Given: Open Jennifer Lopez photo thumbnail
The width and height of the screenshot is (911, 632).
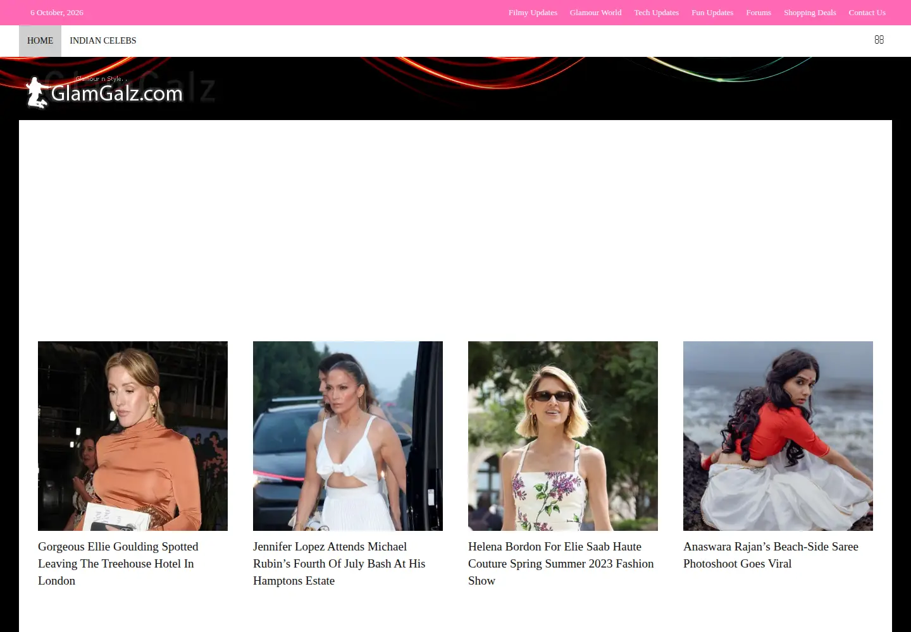Looking at the screenshot, I should point(348,436).
